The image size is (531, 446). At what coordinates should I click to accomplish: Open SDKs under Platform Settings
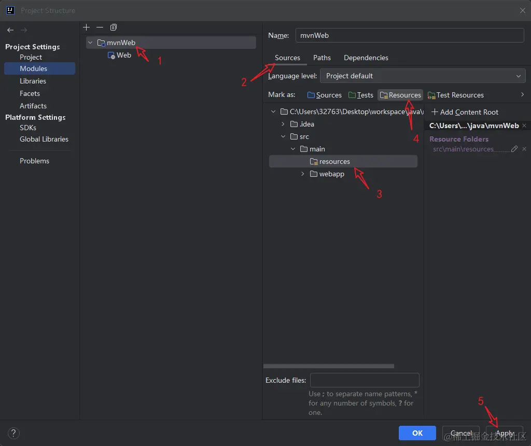[28, 128]
